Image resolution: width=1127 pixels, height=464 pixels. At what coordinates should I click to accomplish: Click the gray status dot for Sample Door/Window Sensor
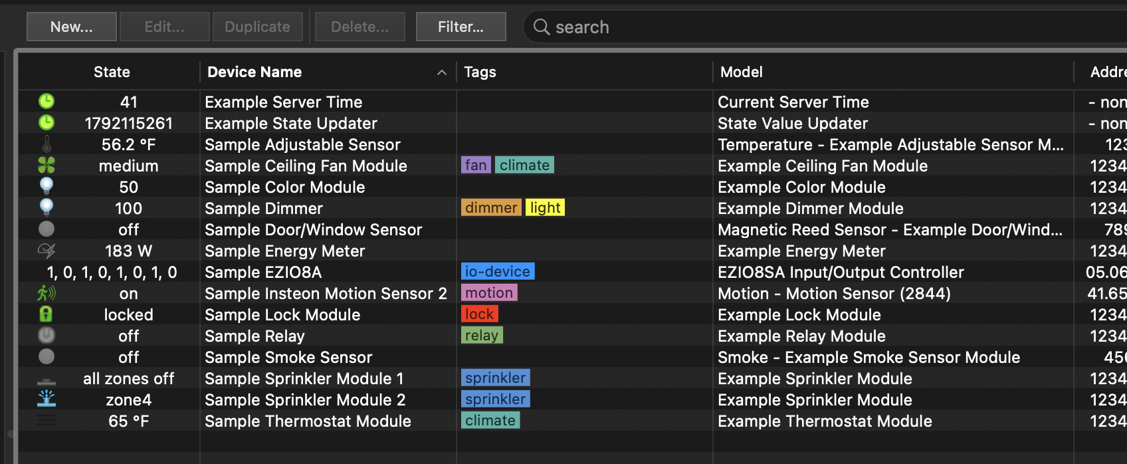pyautogui.click(x=47, y=229)
